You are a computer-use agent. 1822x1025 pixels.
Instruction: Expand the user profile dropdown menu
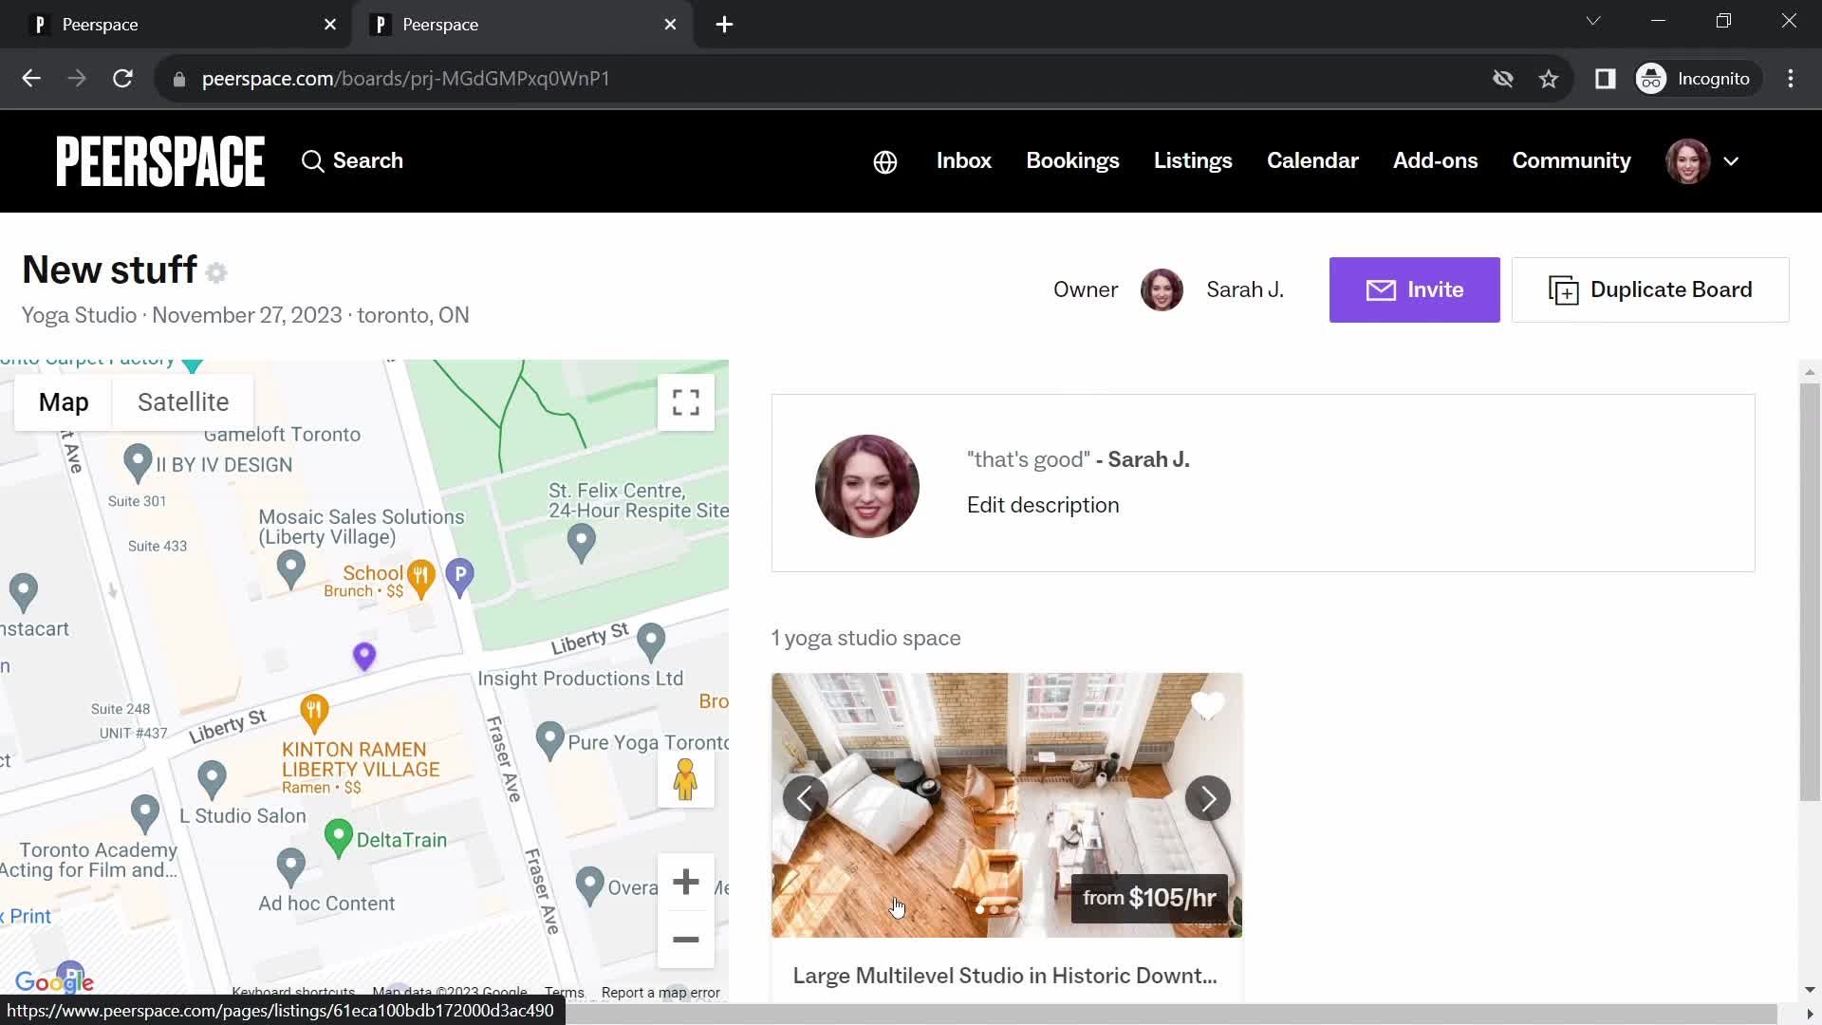coord(1732,160)
